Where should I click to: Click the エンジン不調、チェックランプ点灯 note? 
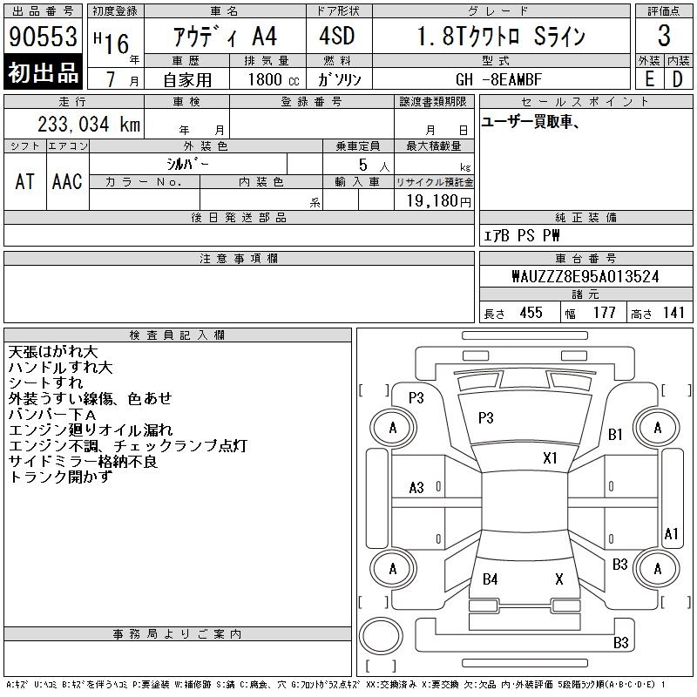[128, 446]
